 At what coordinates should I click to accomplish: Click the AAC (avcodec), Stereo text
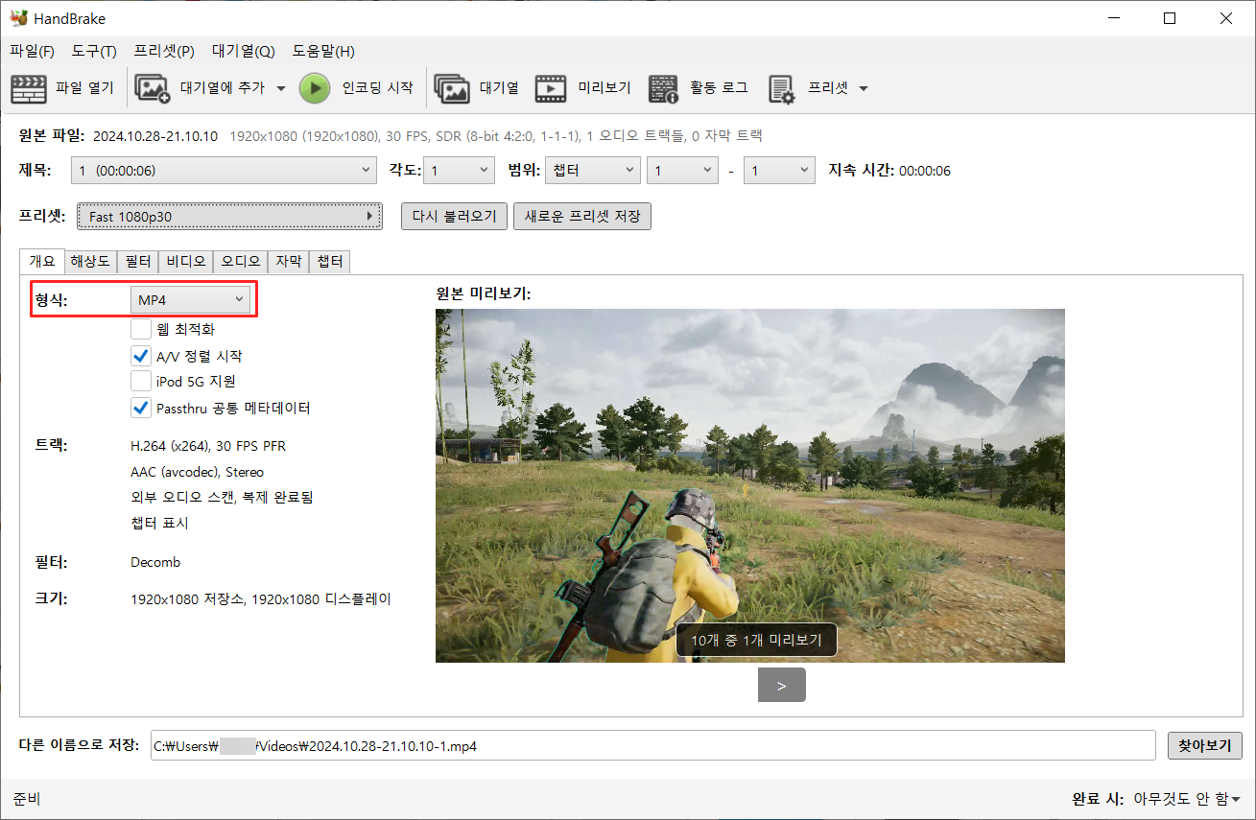click(x=197, y=472)
